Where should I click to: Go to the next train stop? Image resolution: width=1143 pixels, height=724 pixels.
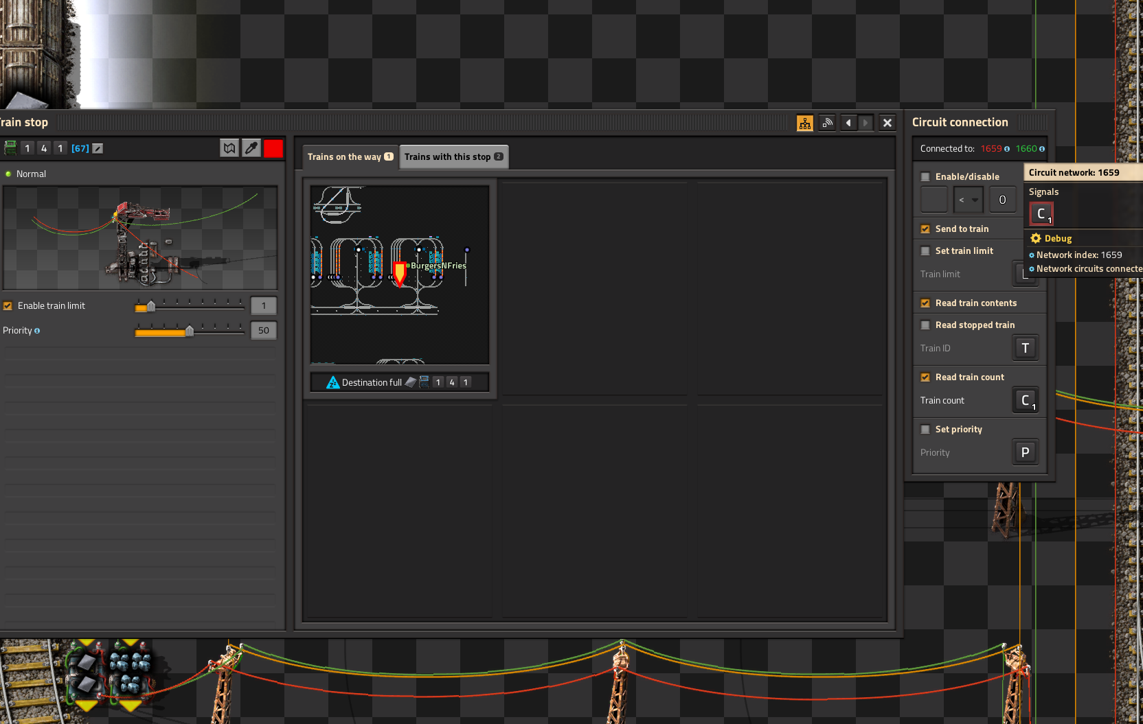(x=865, y=123)
